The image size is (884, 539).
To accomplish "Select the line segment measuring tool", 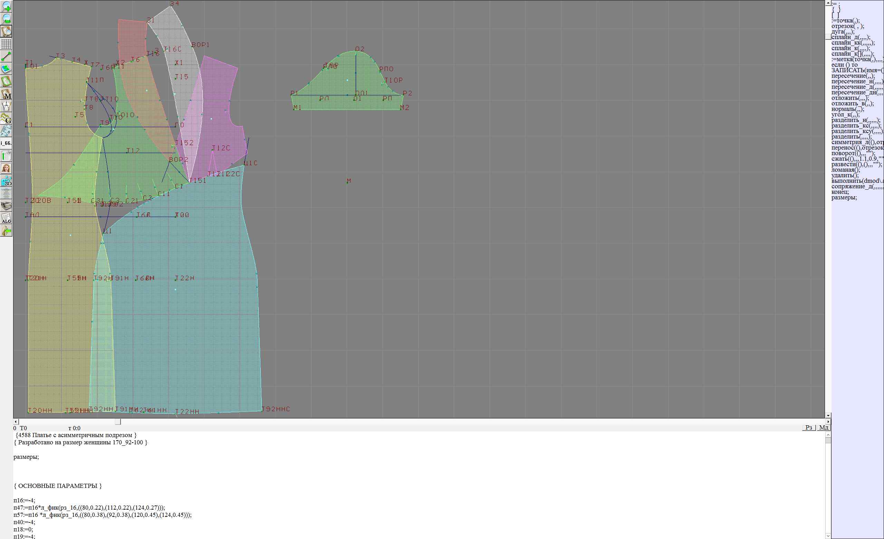I will [x=7, y=56].
